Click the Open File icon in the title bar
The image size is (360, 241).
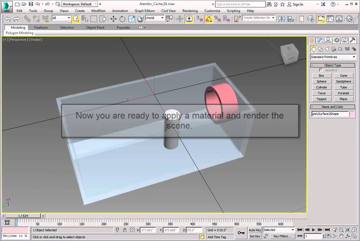pyautogui.click(x=24, y=4)
